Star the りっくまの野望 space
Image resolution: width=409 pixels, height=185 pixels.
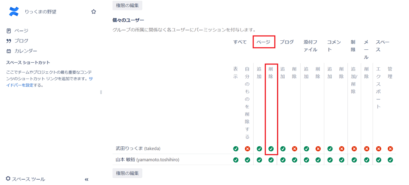pos(94,12)
